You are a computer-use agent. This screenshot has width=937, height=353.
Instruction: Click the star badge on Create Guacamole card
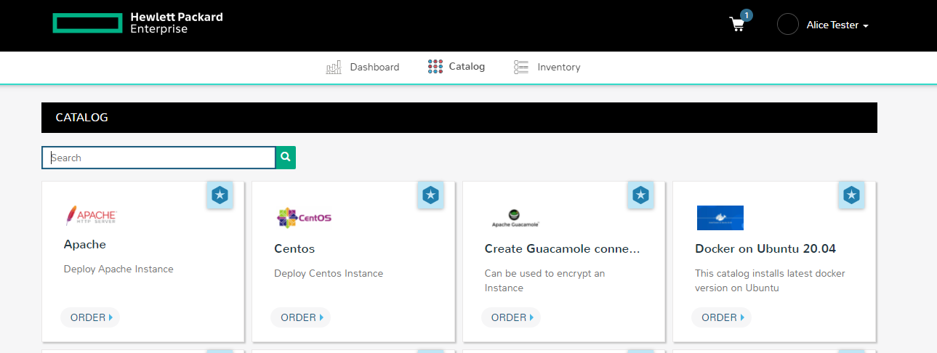(x=640, y=195)
